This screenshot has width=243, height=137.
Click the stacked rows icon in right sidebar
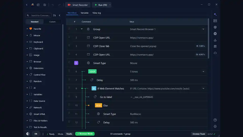215,21
